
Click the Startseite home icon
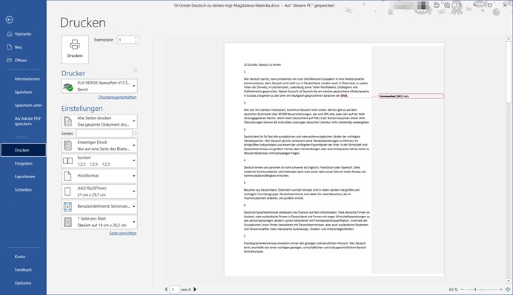(x=10, y=34)
